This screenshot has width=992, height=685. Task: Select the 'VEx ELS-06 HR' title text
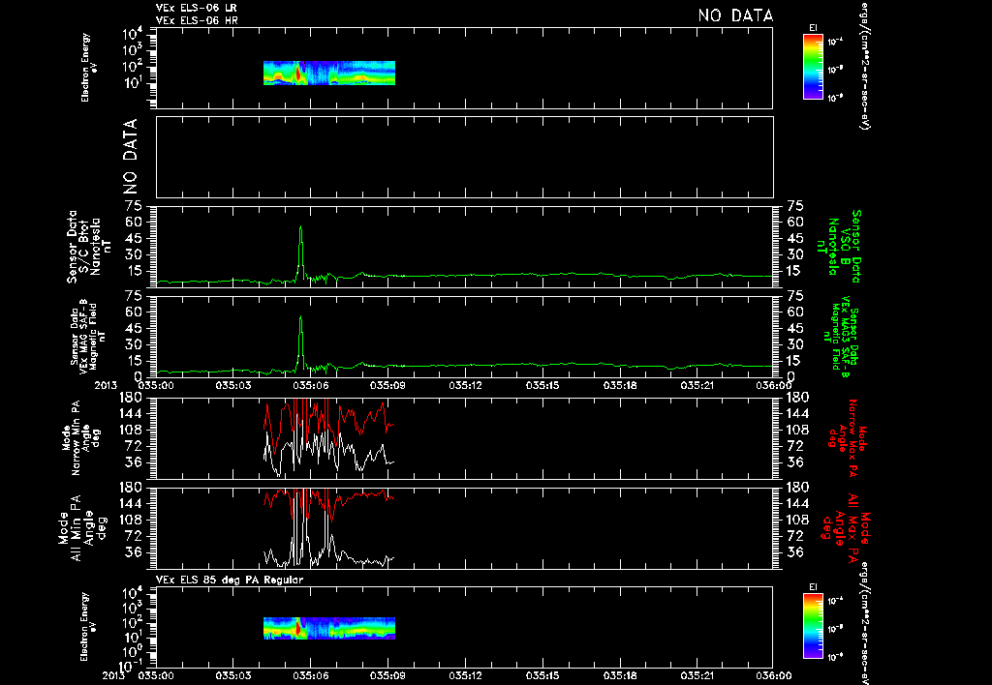[x=196, y=20]
